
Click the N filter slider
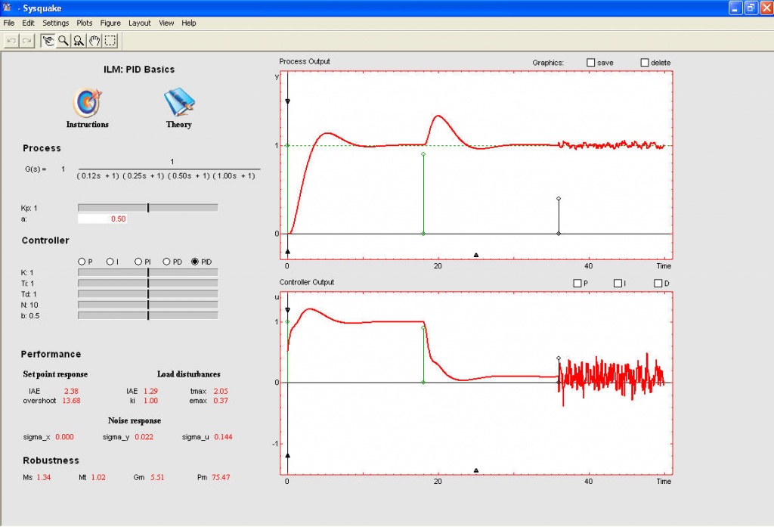pos(147,305)
